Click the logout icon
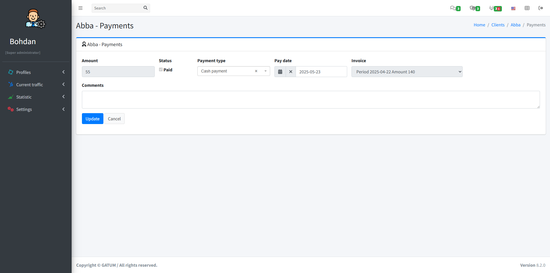The height and width of the screenshot is (273, 550). coord(541,8)
